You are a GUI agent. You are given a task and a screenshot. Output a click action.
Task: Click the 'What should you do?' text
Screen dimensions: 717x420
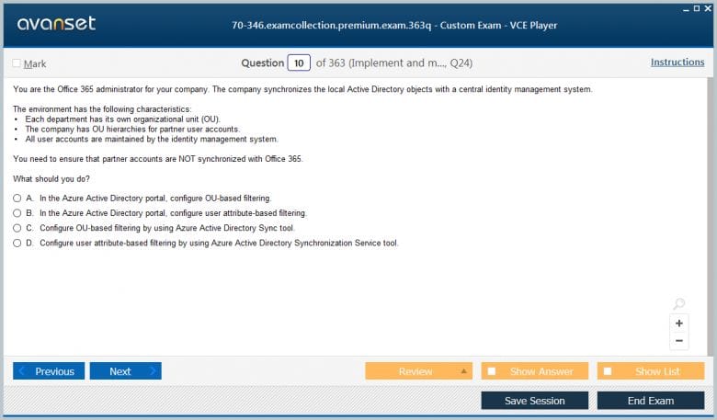click(x=51, y=178)
